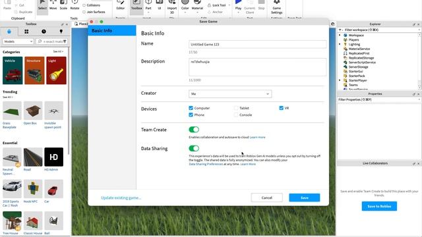Expand Lighting in Explorer
Screen dimensions: 422x237
[x=340, y=44]
